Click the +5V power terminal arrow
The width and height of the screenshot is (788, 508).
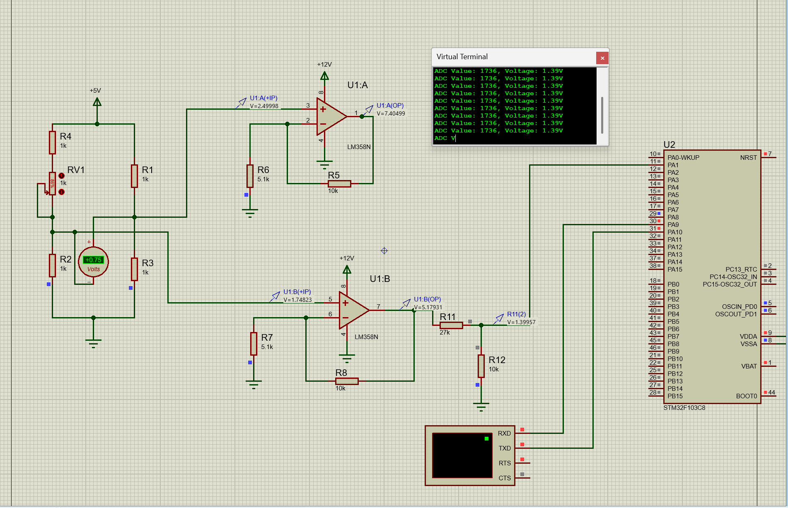click(97, 102)
